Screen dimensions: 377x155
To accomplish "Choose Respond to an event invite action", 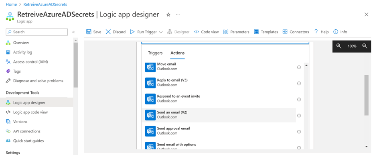I will click(219, 99).
